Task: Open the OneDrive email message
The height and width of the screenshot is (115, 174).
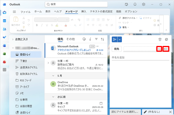Action: point(76,86)
